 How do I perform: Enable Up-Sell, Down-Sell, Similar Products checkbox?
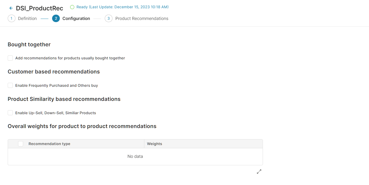coord(10,113)
